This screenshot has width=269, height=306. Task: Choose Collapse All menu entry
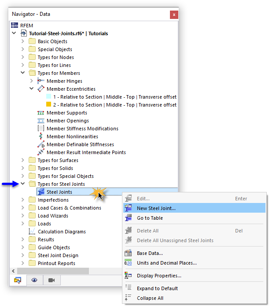195,298
